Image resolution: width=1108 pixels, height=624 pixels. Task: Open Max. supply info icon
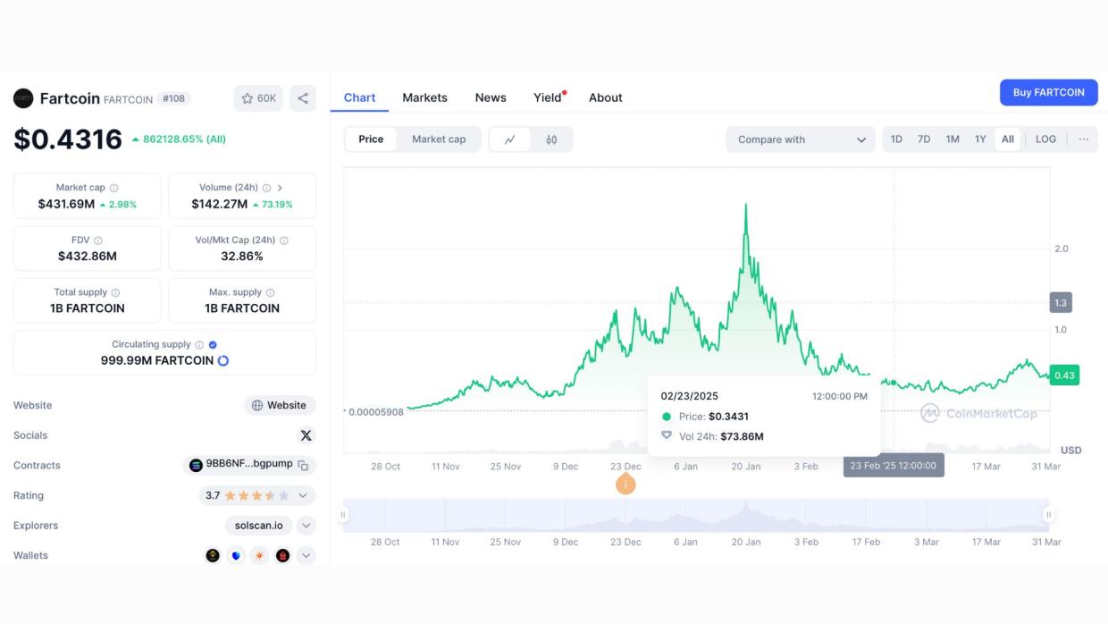tap(271, 292)
